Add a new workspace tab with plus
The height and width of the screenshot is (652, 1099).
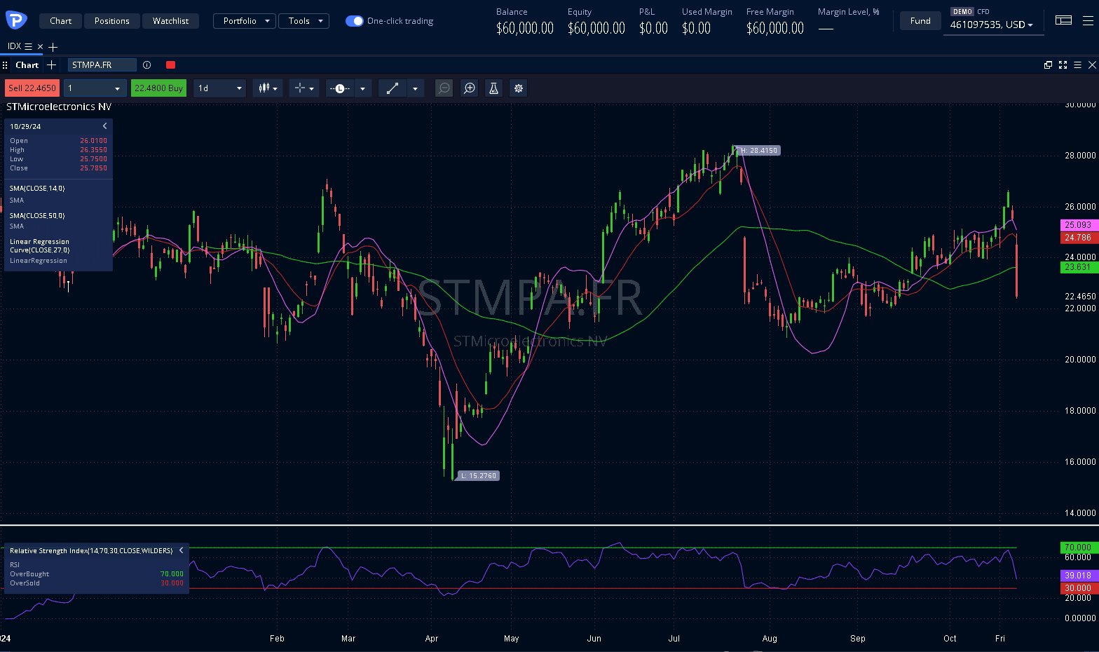pyautogui.click(x=53, y=47)
